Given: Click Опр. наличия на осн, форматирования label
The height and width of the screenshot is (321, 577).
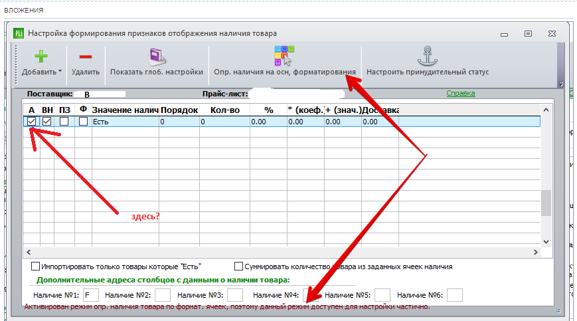Looking at the screenshot, I should coord(285,72).
